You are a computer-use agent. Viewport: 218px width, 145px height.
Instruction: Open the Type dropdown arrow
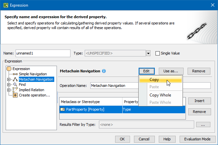click(x=148, y=53)
